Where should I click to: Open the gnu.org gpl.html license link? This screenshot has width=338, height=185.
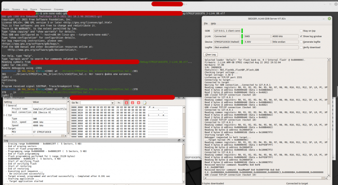87,22
